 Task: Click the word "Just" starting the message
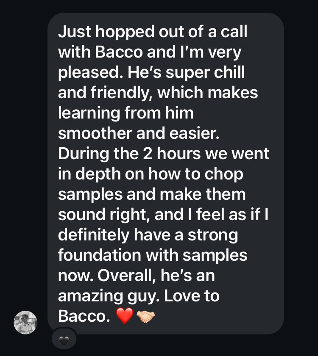point(72,32)
